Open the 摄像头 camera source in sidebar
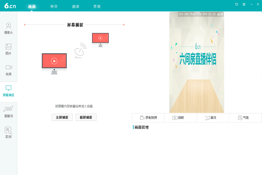 [x=9, y=29]
